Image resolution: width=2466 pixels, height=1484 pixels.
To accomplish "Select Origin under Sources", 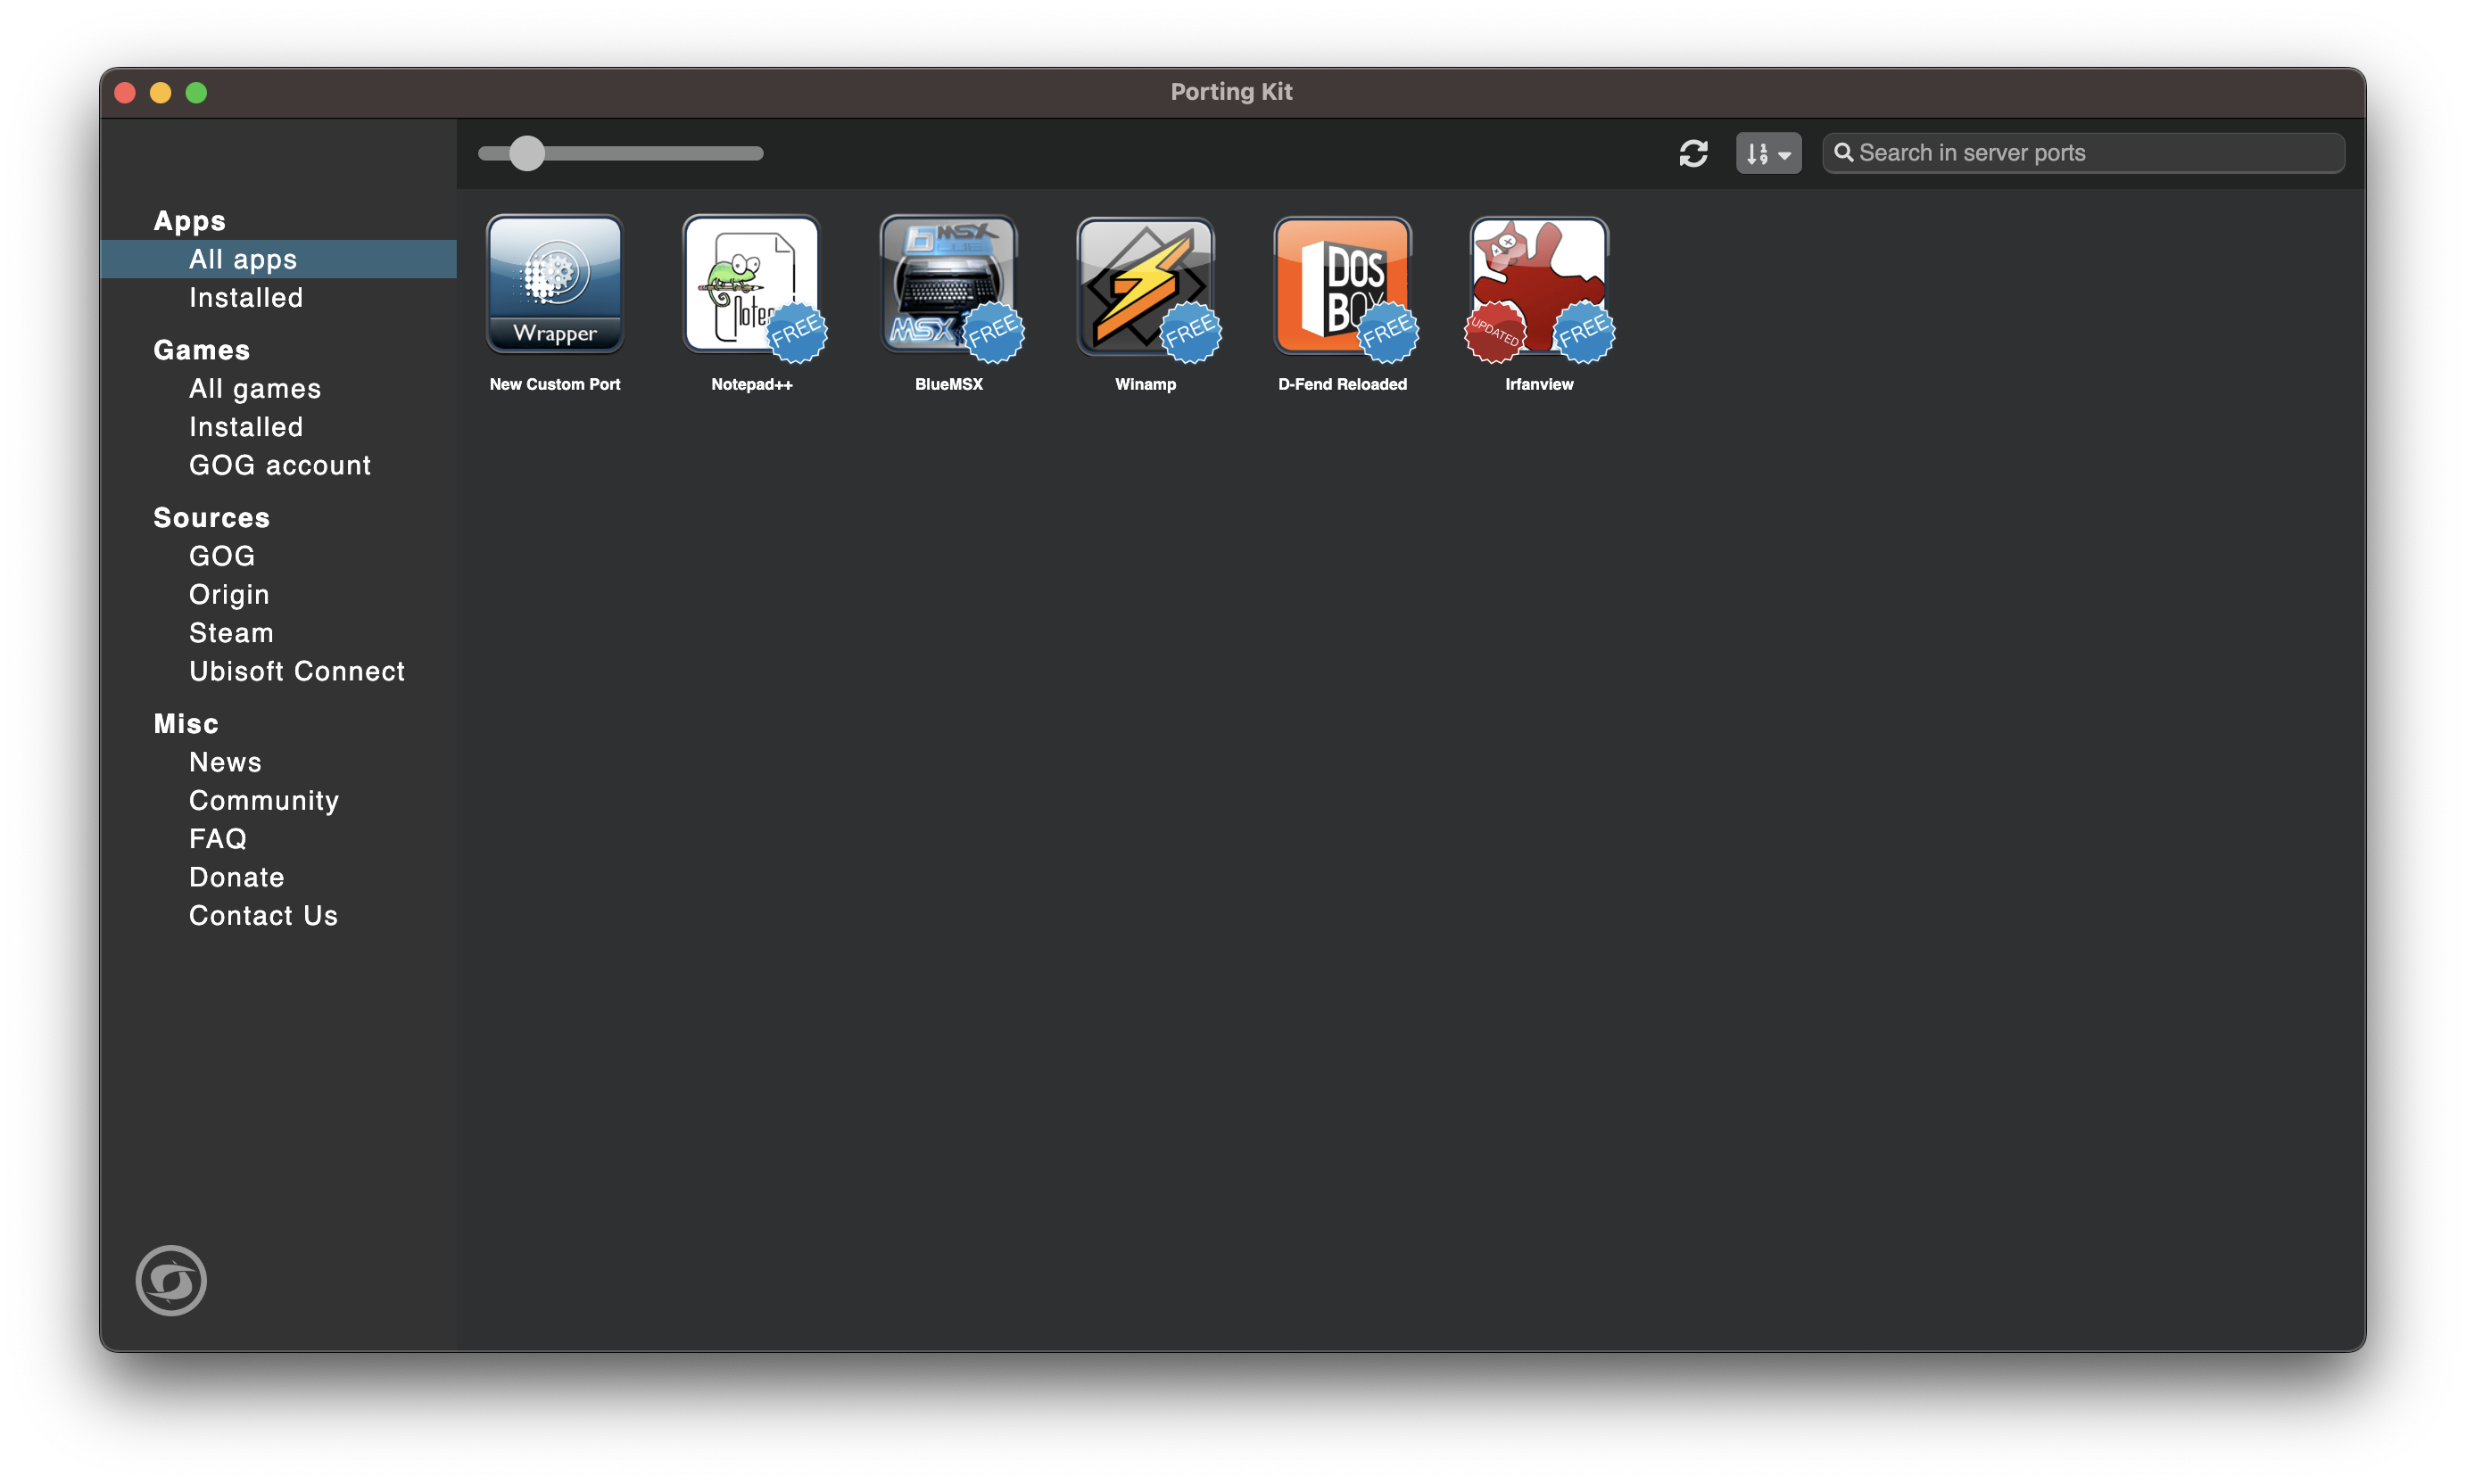I will [229, 595].
